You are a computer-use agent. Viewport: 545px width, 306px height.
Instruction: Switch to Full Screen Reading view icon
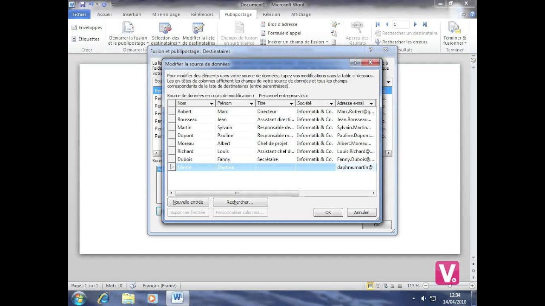[378, 286]
